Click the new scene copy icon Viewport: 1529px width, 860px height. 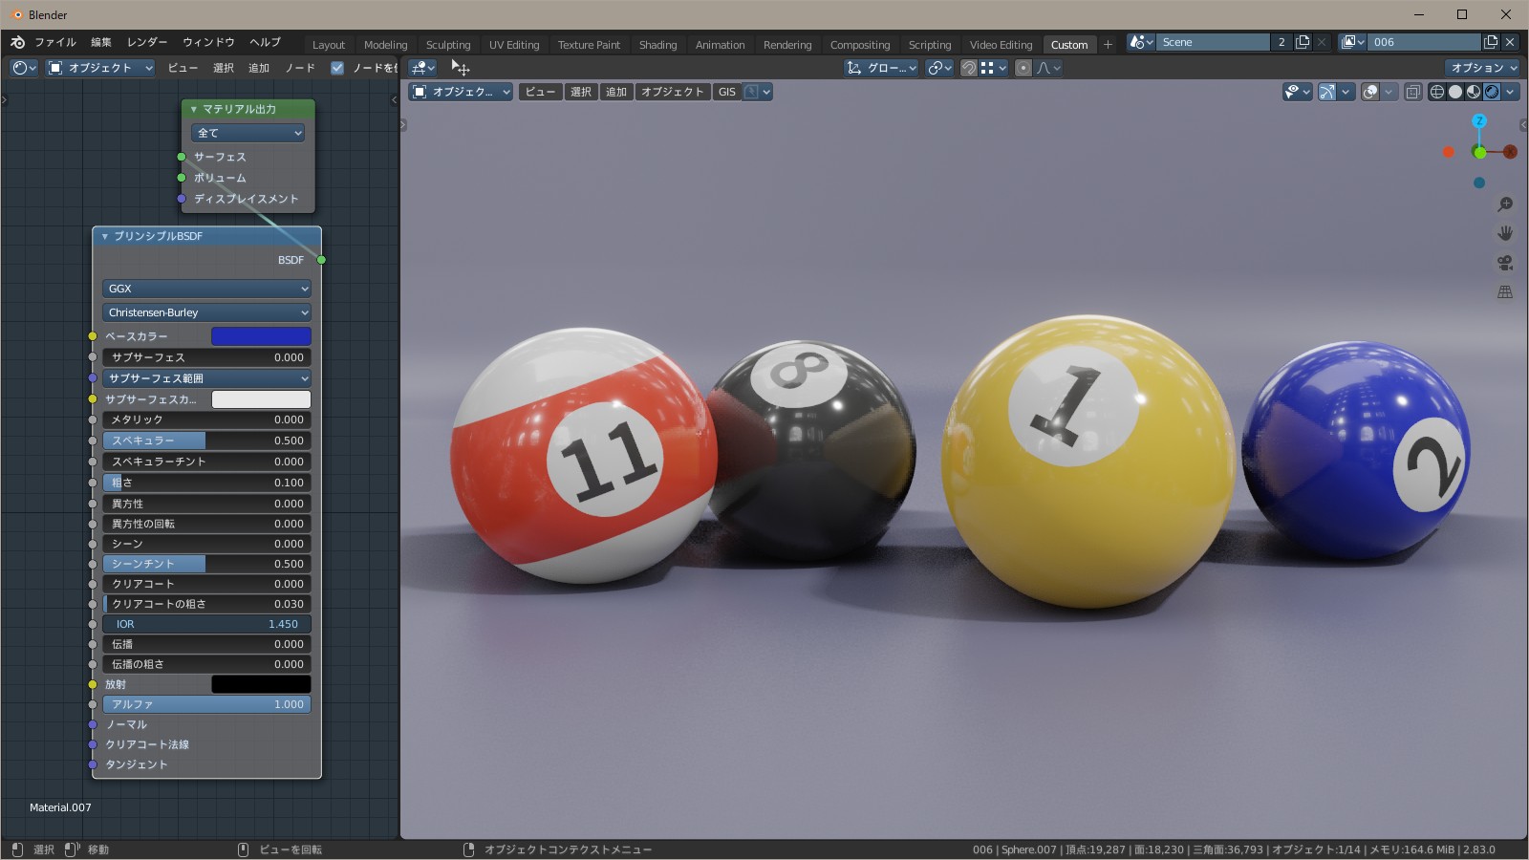(1303, 42)
